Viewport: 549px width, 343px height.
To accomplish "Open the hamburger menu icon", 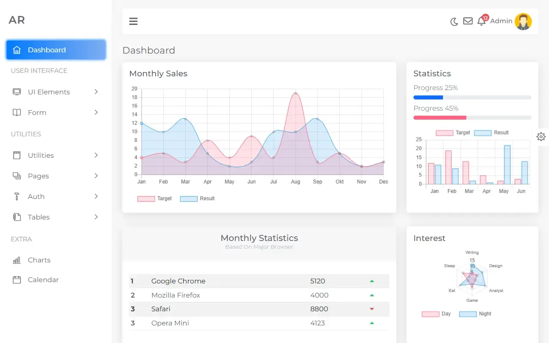I will point(133,21).
